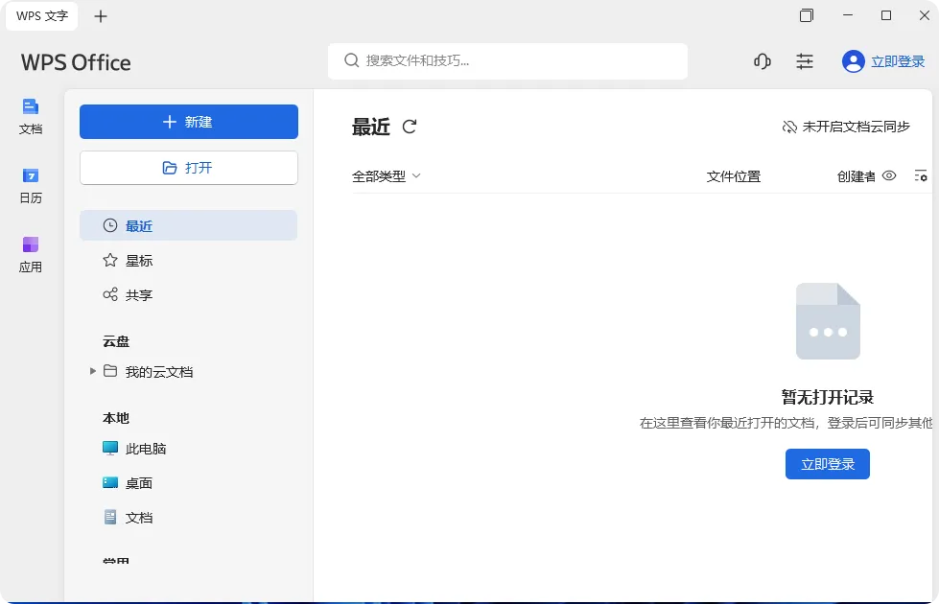The image size is (939, 604).
Task: Open the 应用 apps section
Action: [31, 254]
